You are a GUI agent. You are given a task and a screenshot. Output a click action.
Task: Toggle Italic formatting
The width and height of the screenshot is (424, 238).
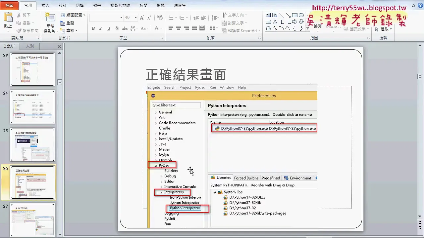coord(101,28)
